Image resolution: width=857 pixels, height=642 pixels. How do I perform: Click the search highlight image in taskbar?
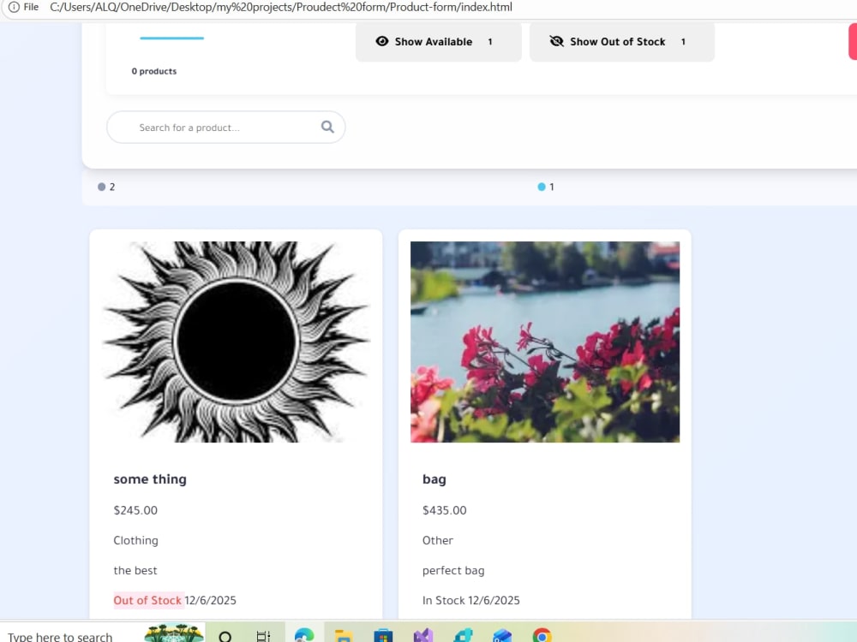coord(174,633)
